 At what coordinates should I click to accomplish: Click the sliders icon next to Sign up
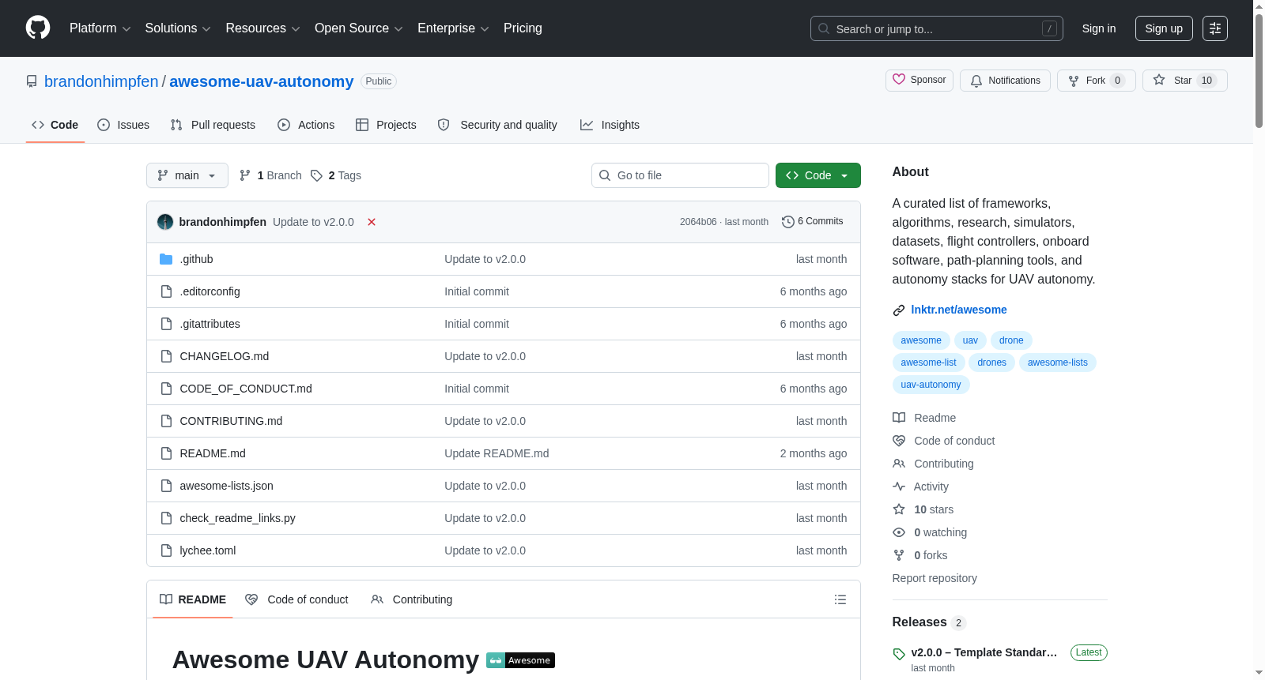tap(1215, 28)
